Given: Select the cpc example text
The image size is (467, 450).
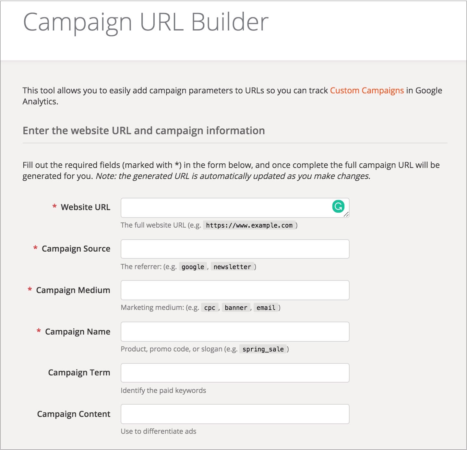Looking at the screenshot, I should 210,308.
